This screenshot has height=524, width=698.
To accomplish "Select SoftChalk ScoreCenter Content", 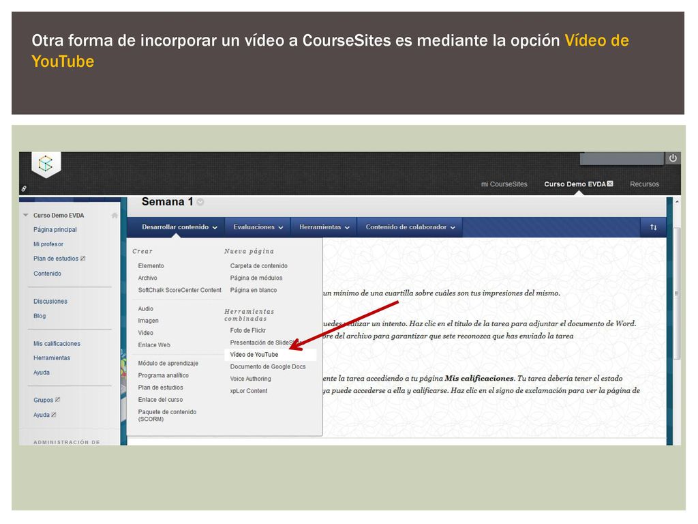I will [x=179, y=290].
